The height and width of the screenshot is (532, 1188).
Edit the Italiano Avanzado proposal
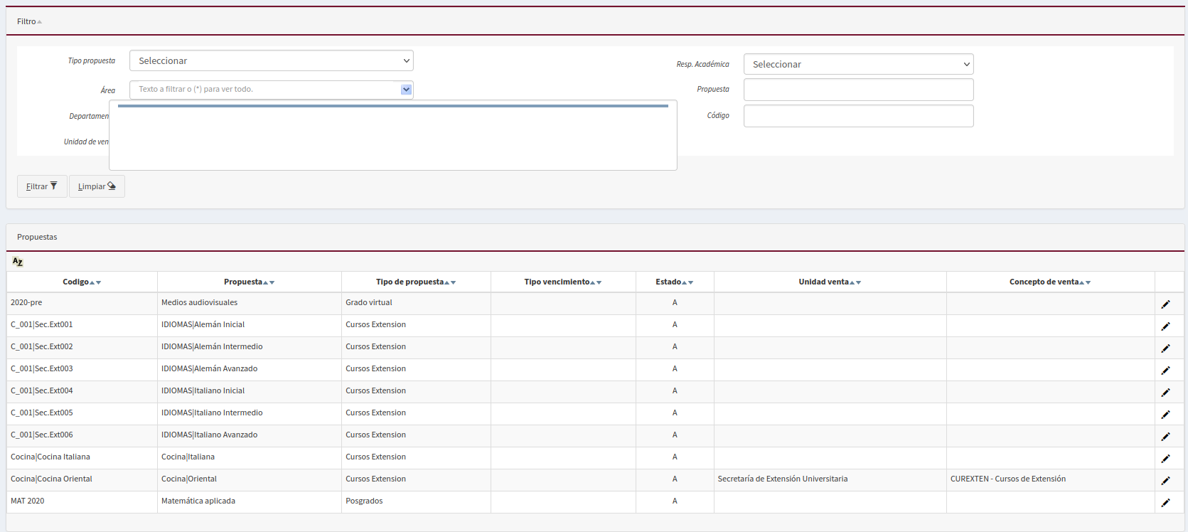tap(1165, 437)
